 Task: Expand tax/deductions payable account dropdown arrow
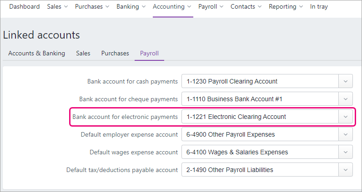tap(346, 170)
